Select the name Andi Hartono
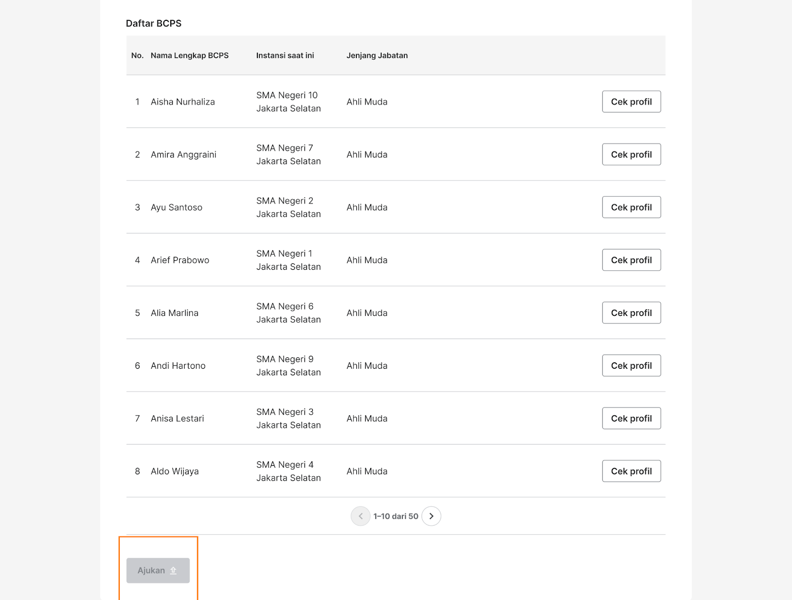This screenshot has height=600, width=792. pyautogui.click(x=178, y=365)
